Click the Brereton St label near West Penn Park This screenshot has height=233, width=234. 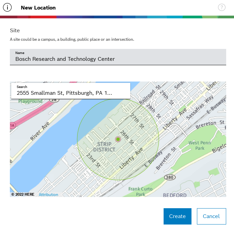point(210,124)
